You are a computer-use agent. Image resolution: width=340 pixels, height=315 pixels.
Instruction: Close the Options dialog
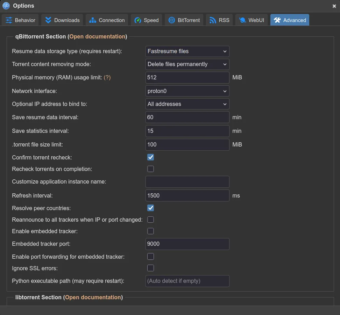click(334, 6)
